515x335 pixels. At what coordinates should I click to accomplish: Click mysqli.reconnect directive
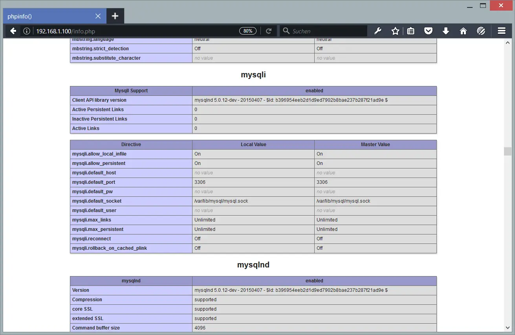(x=92, y=239)
